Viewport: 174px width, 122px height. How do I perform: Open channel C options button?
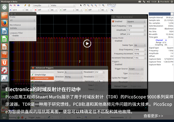61,10
